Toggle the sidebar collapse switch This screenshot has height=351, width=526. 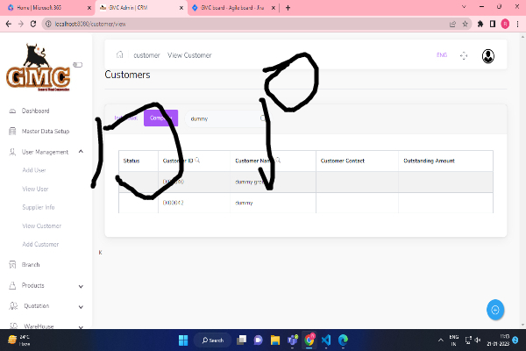77,64
